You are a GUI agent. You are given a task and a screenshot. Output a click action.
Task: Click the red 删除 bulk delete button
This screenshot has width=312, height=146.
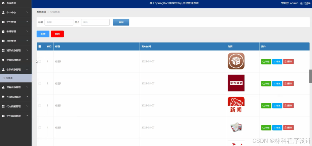(x=57, y=34)
